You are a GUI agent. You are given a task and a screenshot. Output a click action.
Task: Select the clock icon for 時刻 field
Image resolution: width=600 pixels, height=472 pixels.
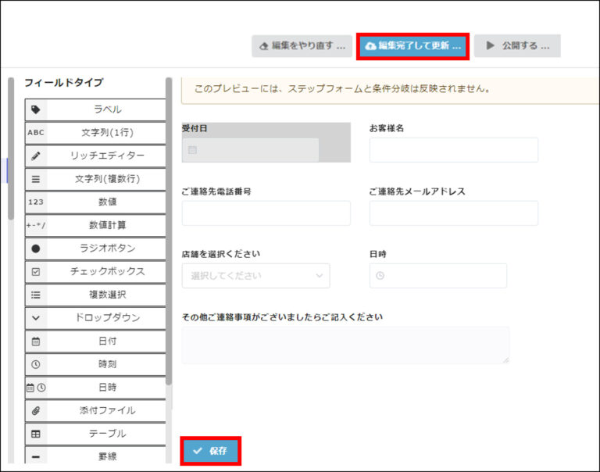35,364
